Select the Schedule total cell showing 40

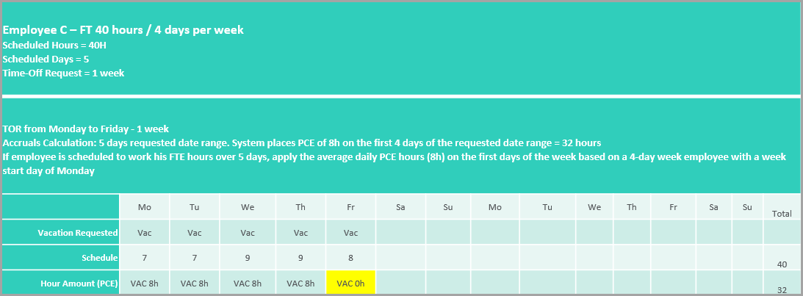click(782, 264)
